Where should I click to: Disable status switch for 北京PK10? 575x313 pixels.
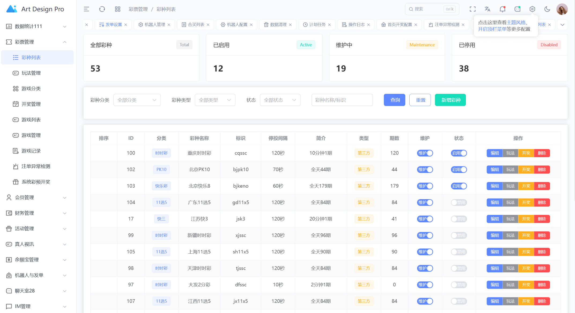pos(459,169)
